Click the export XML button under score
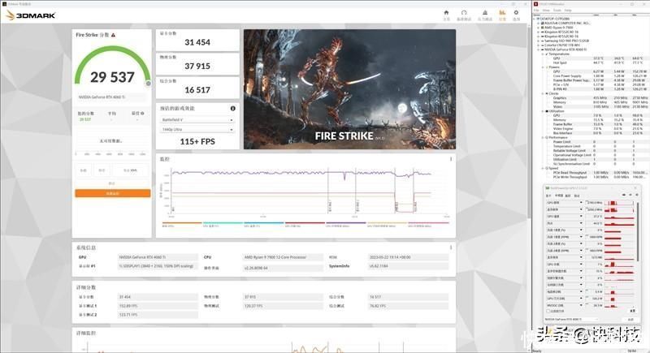Screen dimensions: 650x353 130,170
